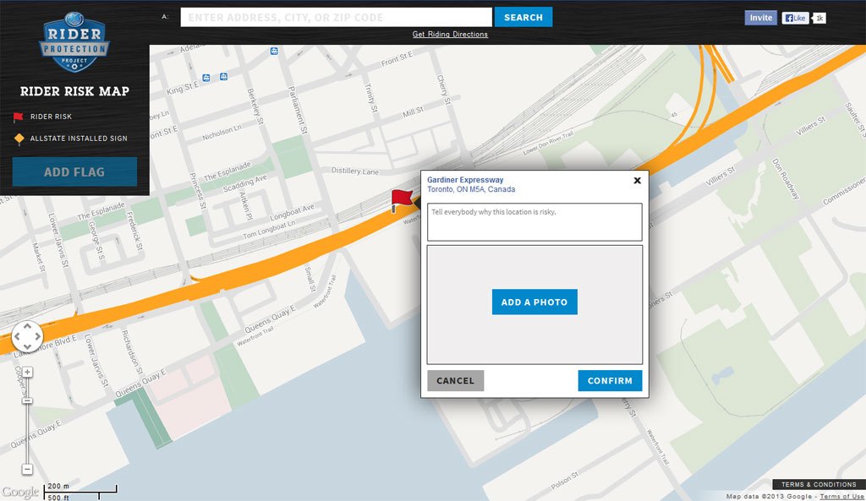Click the zoom slider handle

(x=27, y=400)
